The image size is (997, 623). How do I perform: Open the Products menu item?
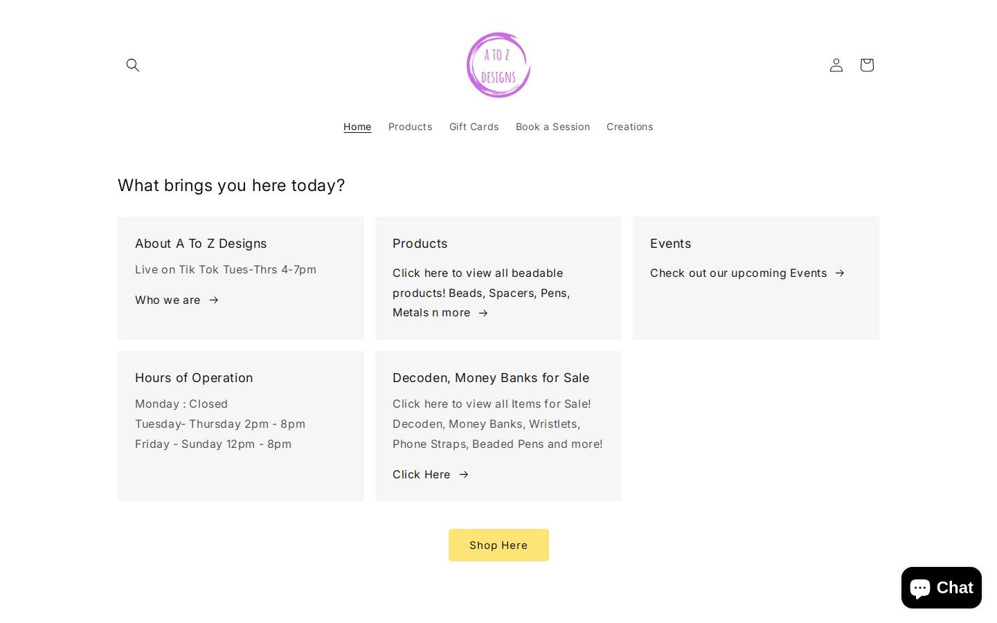(x=410, y=127)
